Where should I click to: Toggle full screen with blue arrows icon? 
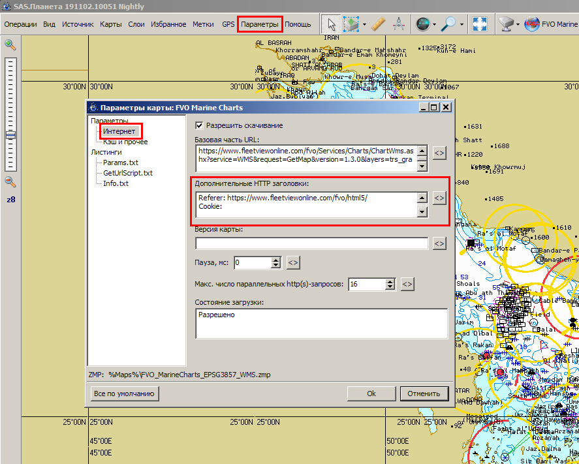point(480,25)
